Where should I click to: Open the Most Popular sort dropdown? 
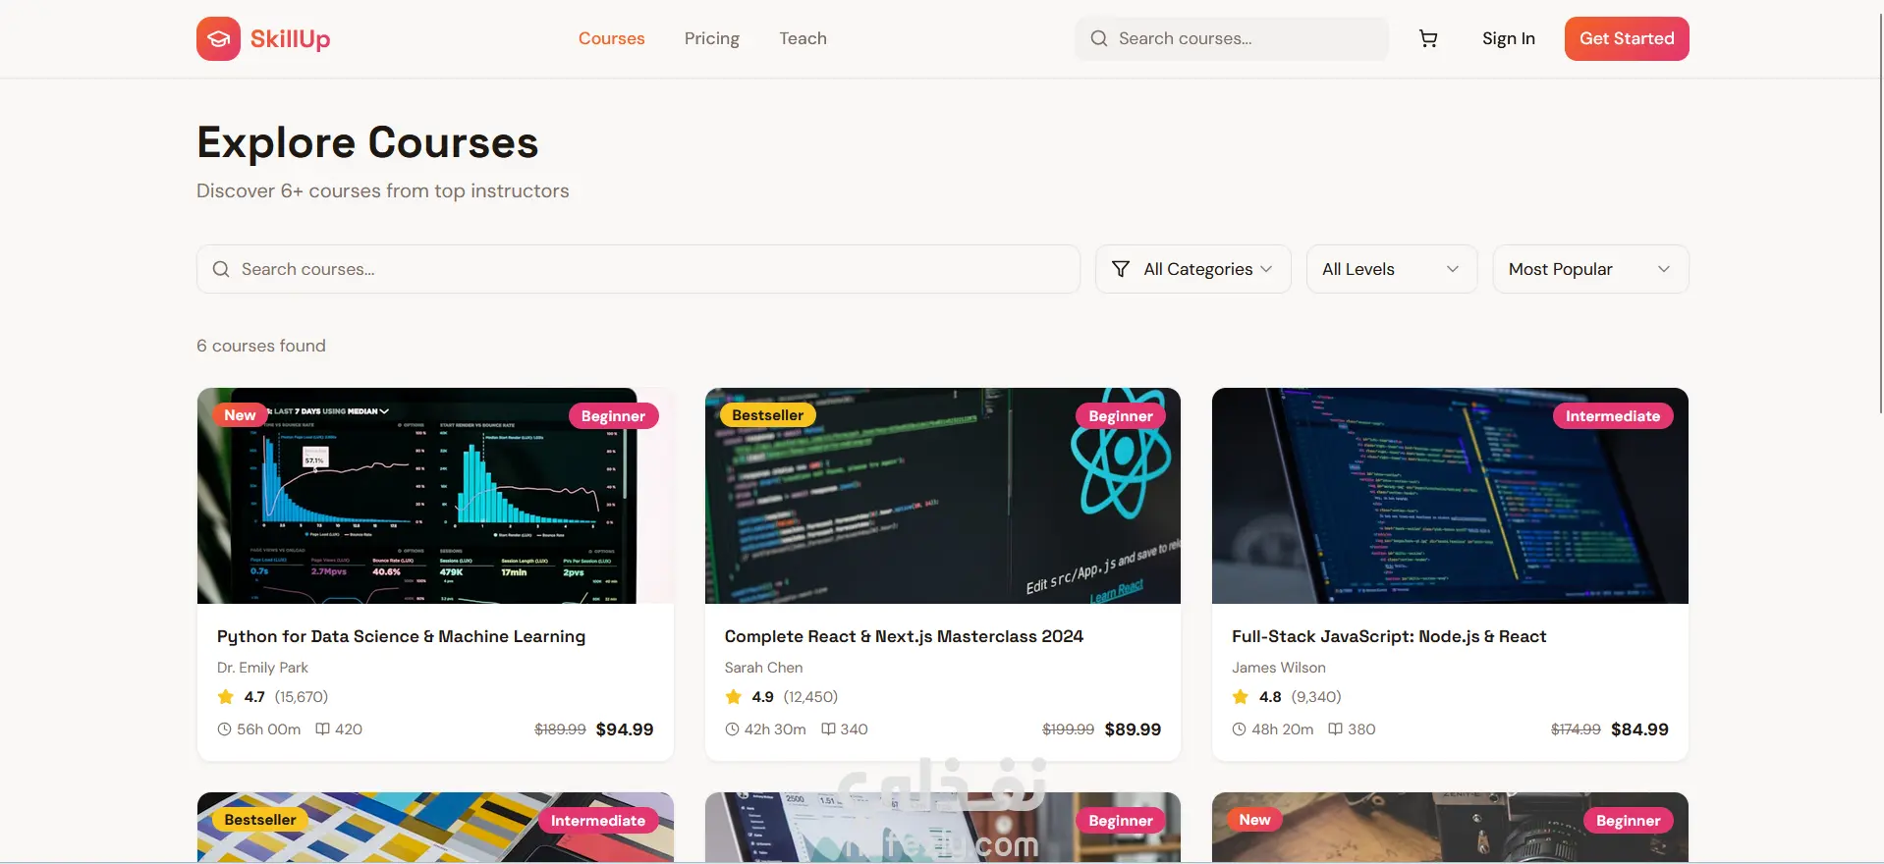click(1590, 269)
